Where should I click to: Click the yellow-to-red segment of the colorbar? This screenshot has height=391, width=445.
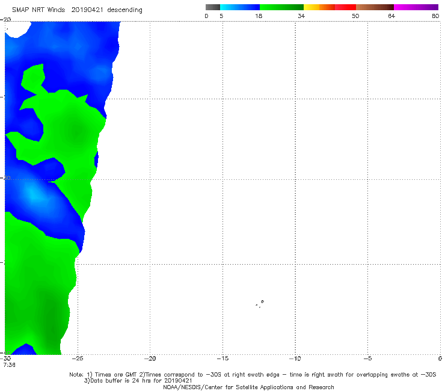(x=330, y=7)
